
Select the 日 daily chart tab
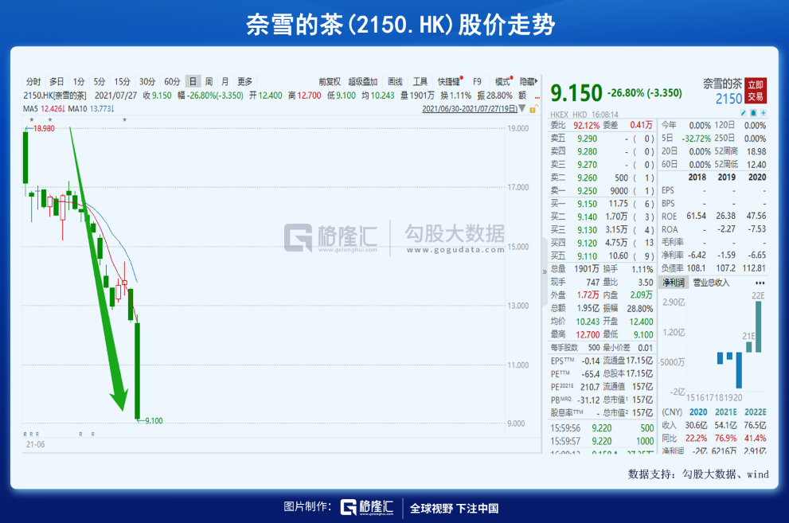pos(193,81)
